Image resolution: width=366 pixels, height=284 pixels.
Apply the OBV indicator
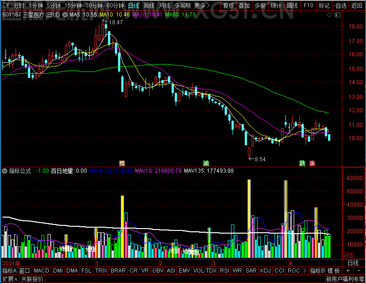pyautogui.click(x=158, y=271)
